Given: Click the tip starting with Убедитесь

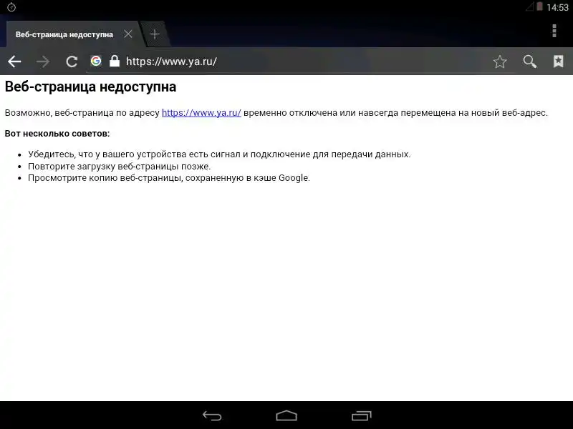Looking at the screenshot, I should 219,154.
